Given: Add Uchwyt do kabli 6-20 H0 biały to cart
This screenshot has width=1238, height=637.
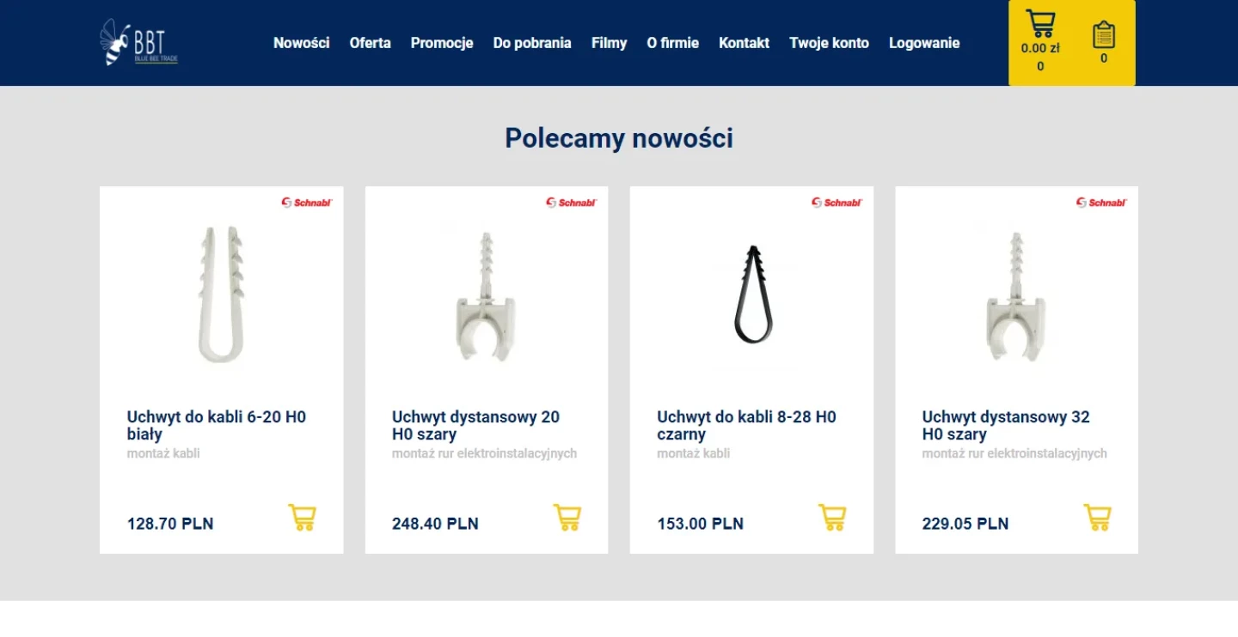Looking at the screenshot, I should tap(302, 518).
